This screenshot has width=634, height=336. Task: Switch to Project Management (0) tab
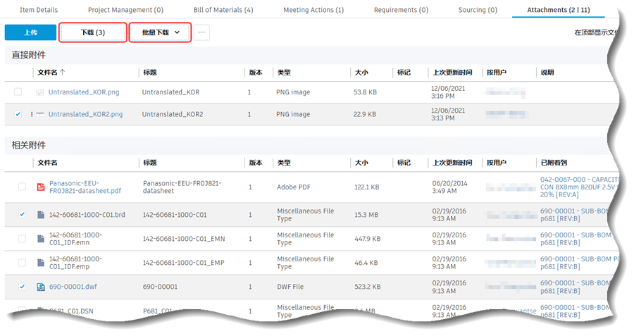(126, 10)
